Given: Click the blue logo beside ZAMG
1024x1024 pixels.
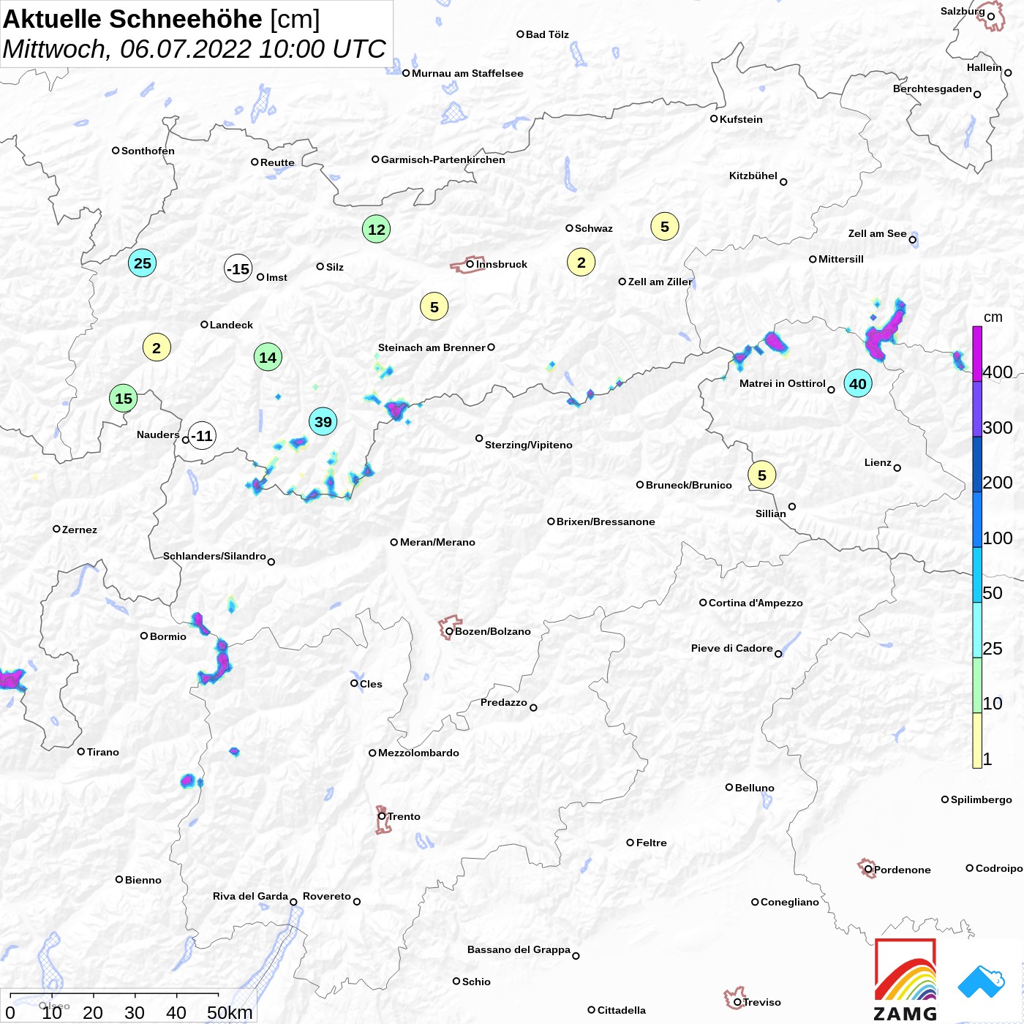Looking at the screenshot, I should point(982,982).
